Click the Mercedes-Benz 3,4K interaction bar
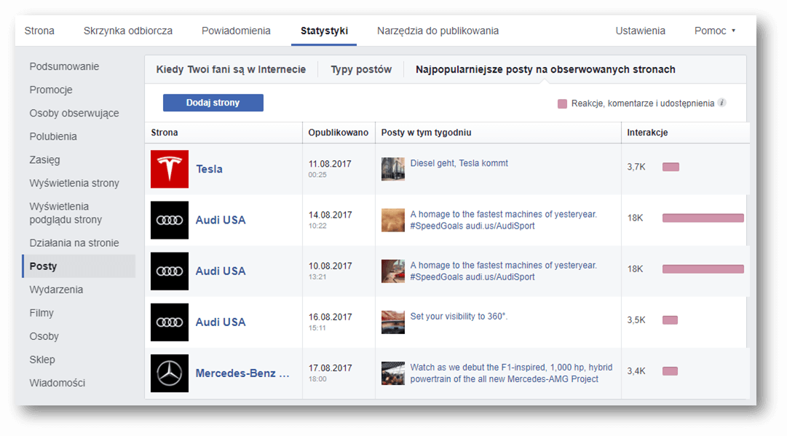The width and height of the screenshot is (787, 436). [x=670, y=371]
